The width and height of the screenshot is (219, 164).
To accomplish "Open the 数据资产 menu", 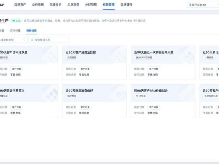I will pos(20,5).
